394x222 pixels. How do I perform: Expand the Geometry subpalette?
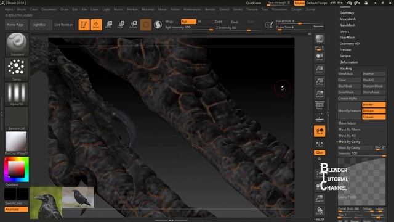click(347, 13)
